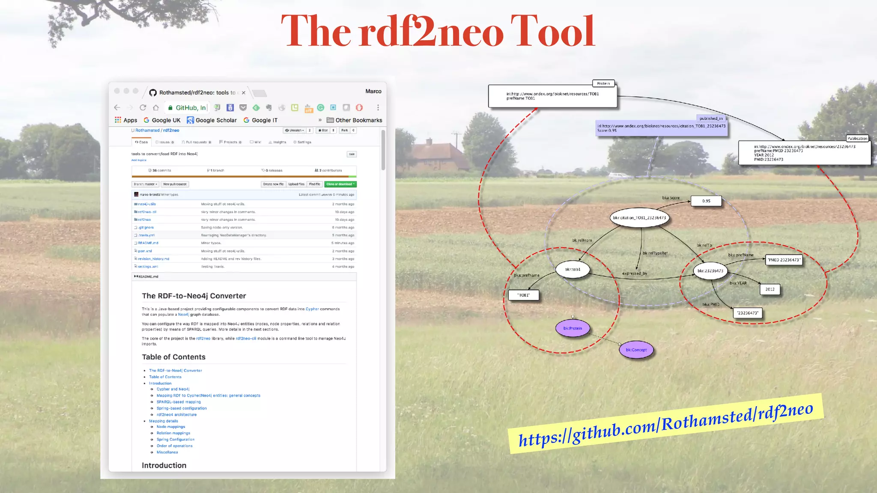This screenshot has width=877, height=493.
Task: Switch to the Pull requests tab
Action: coord(197,142)
